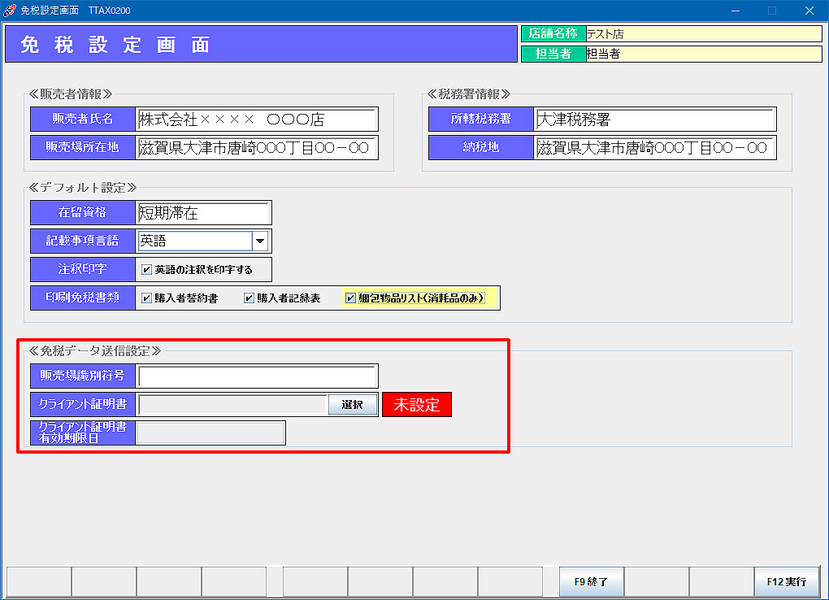
Task: Click the クライアント証明書 path field
Action: click(x=232, y=405)
